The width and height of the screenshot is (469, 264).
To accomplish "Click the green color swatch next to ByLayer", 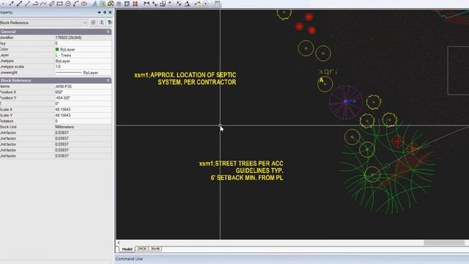I will click(x=57, y=49).
